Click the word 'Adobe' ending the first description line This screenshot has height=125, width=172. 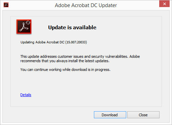[x=135, y=56]
